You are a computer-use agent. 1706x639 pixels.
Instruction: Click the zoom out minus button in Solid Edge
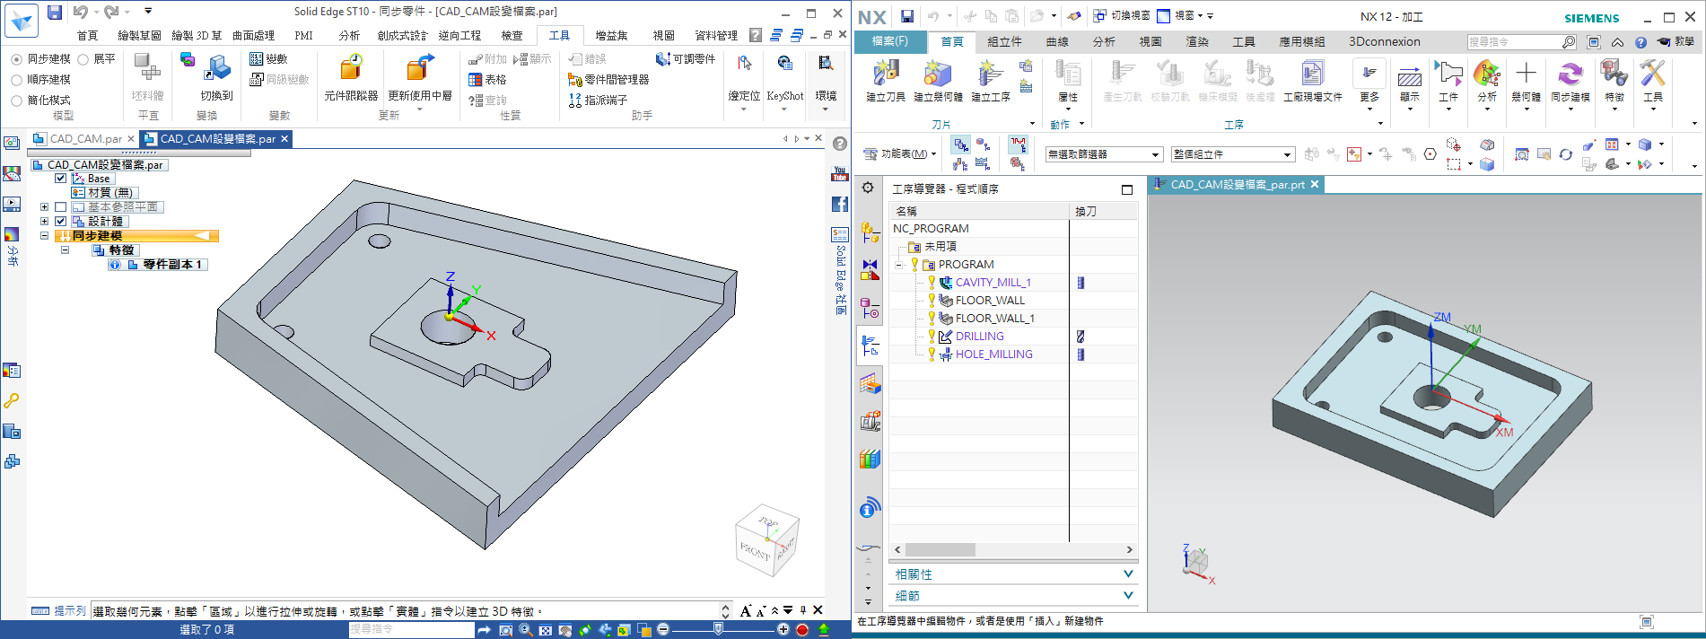[x=664, y=630]
